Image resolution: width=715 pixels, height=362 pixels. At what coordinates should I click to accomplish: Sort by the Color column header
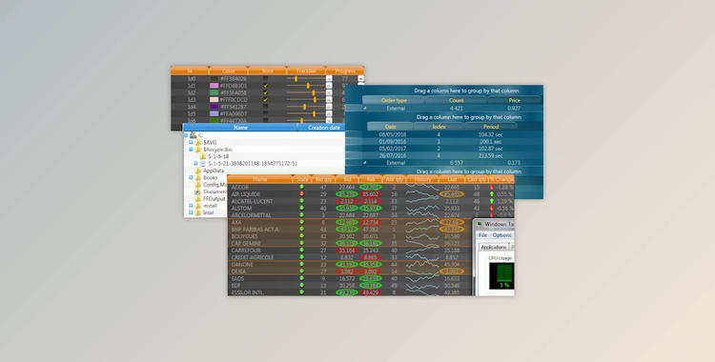pyautogui.click(x=229, y=70)
